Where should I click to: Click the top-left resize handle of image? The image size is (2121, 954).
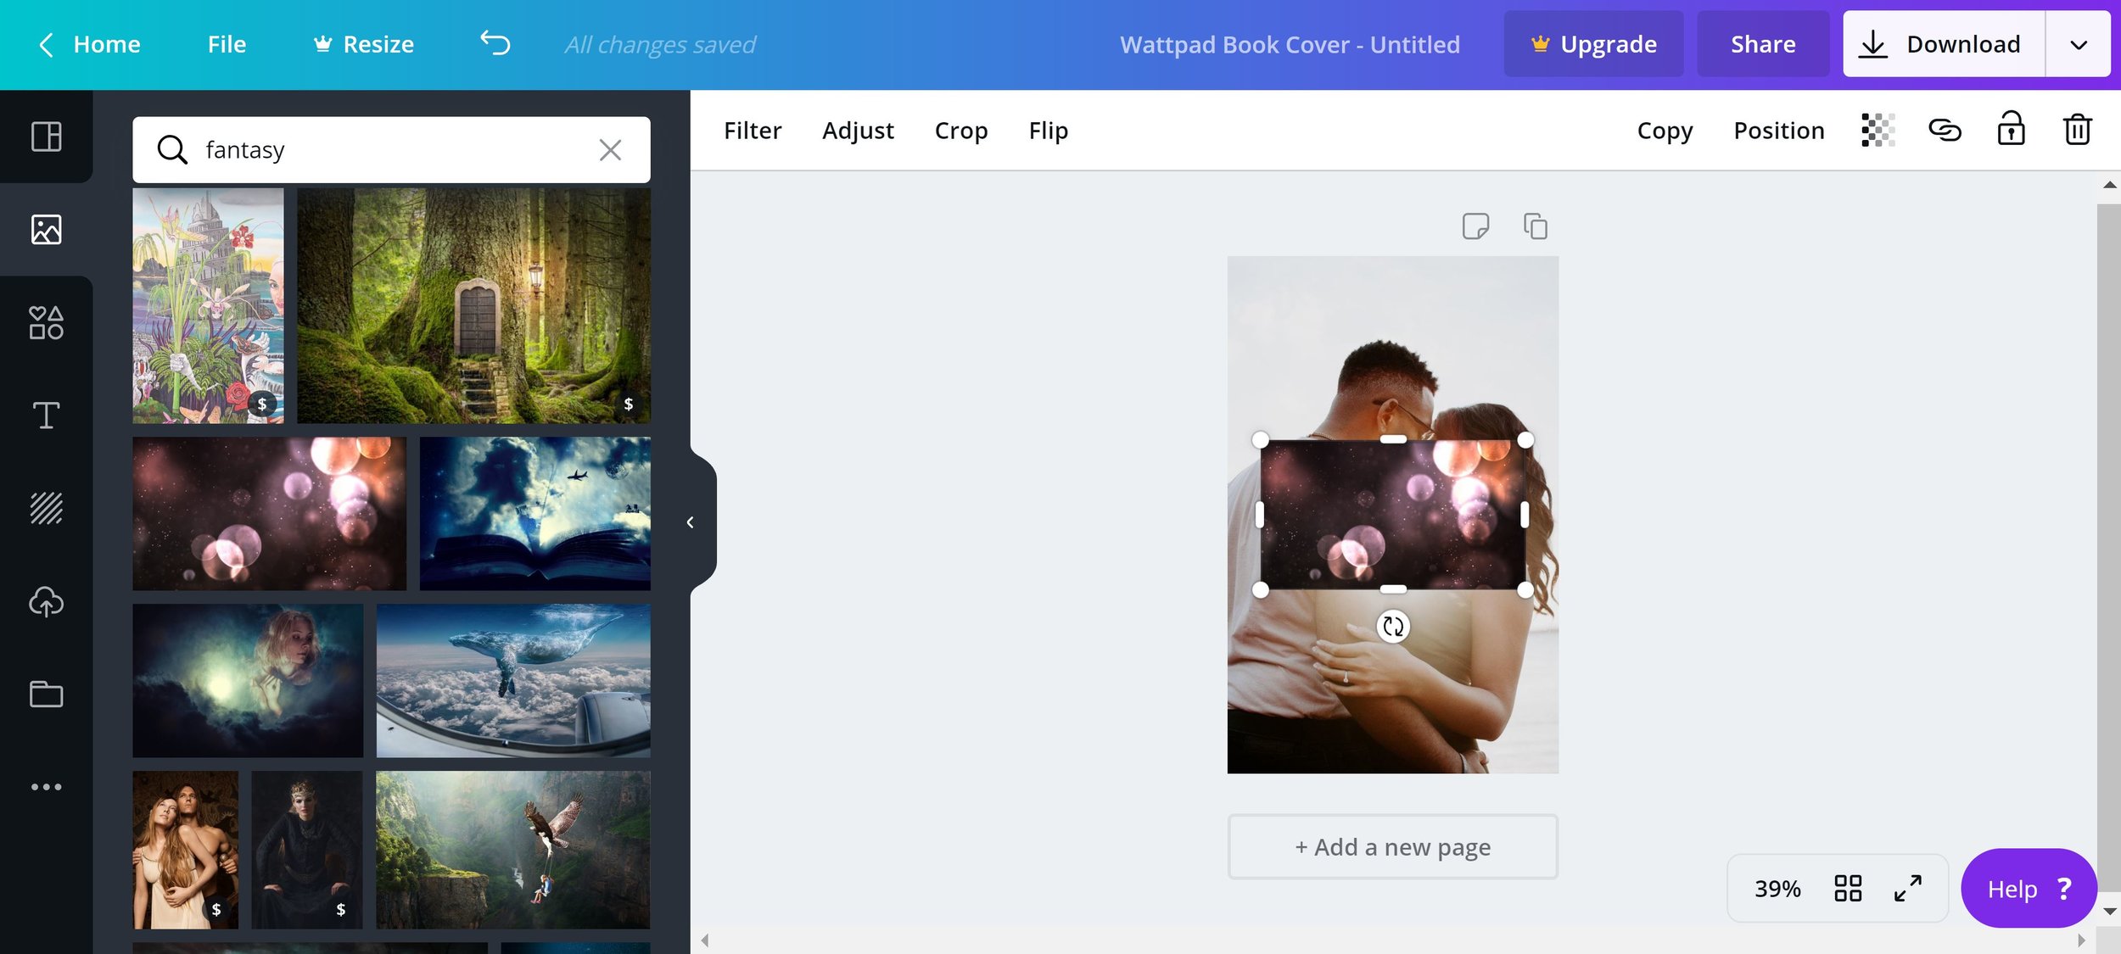click(x=1261, y=439)
